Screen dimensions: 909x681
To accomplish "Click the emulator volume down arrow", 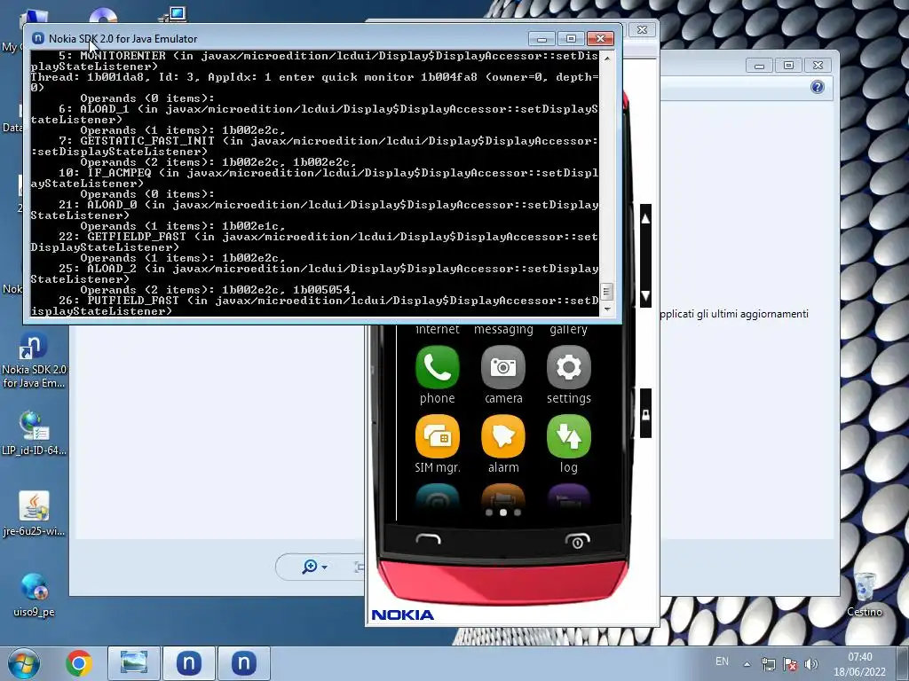I will (646, 296).
